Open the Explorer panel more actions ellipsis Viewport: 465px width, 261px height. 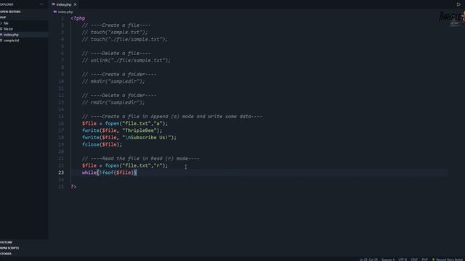point(41,4)
